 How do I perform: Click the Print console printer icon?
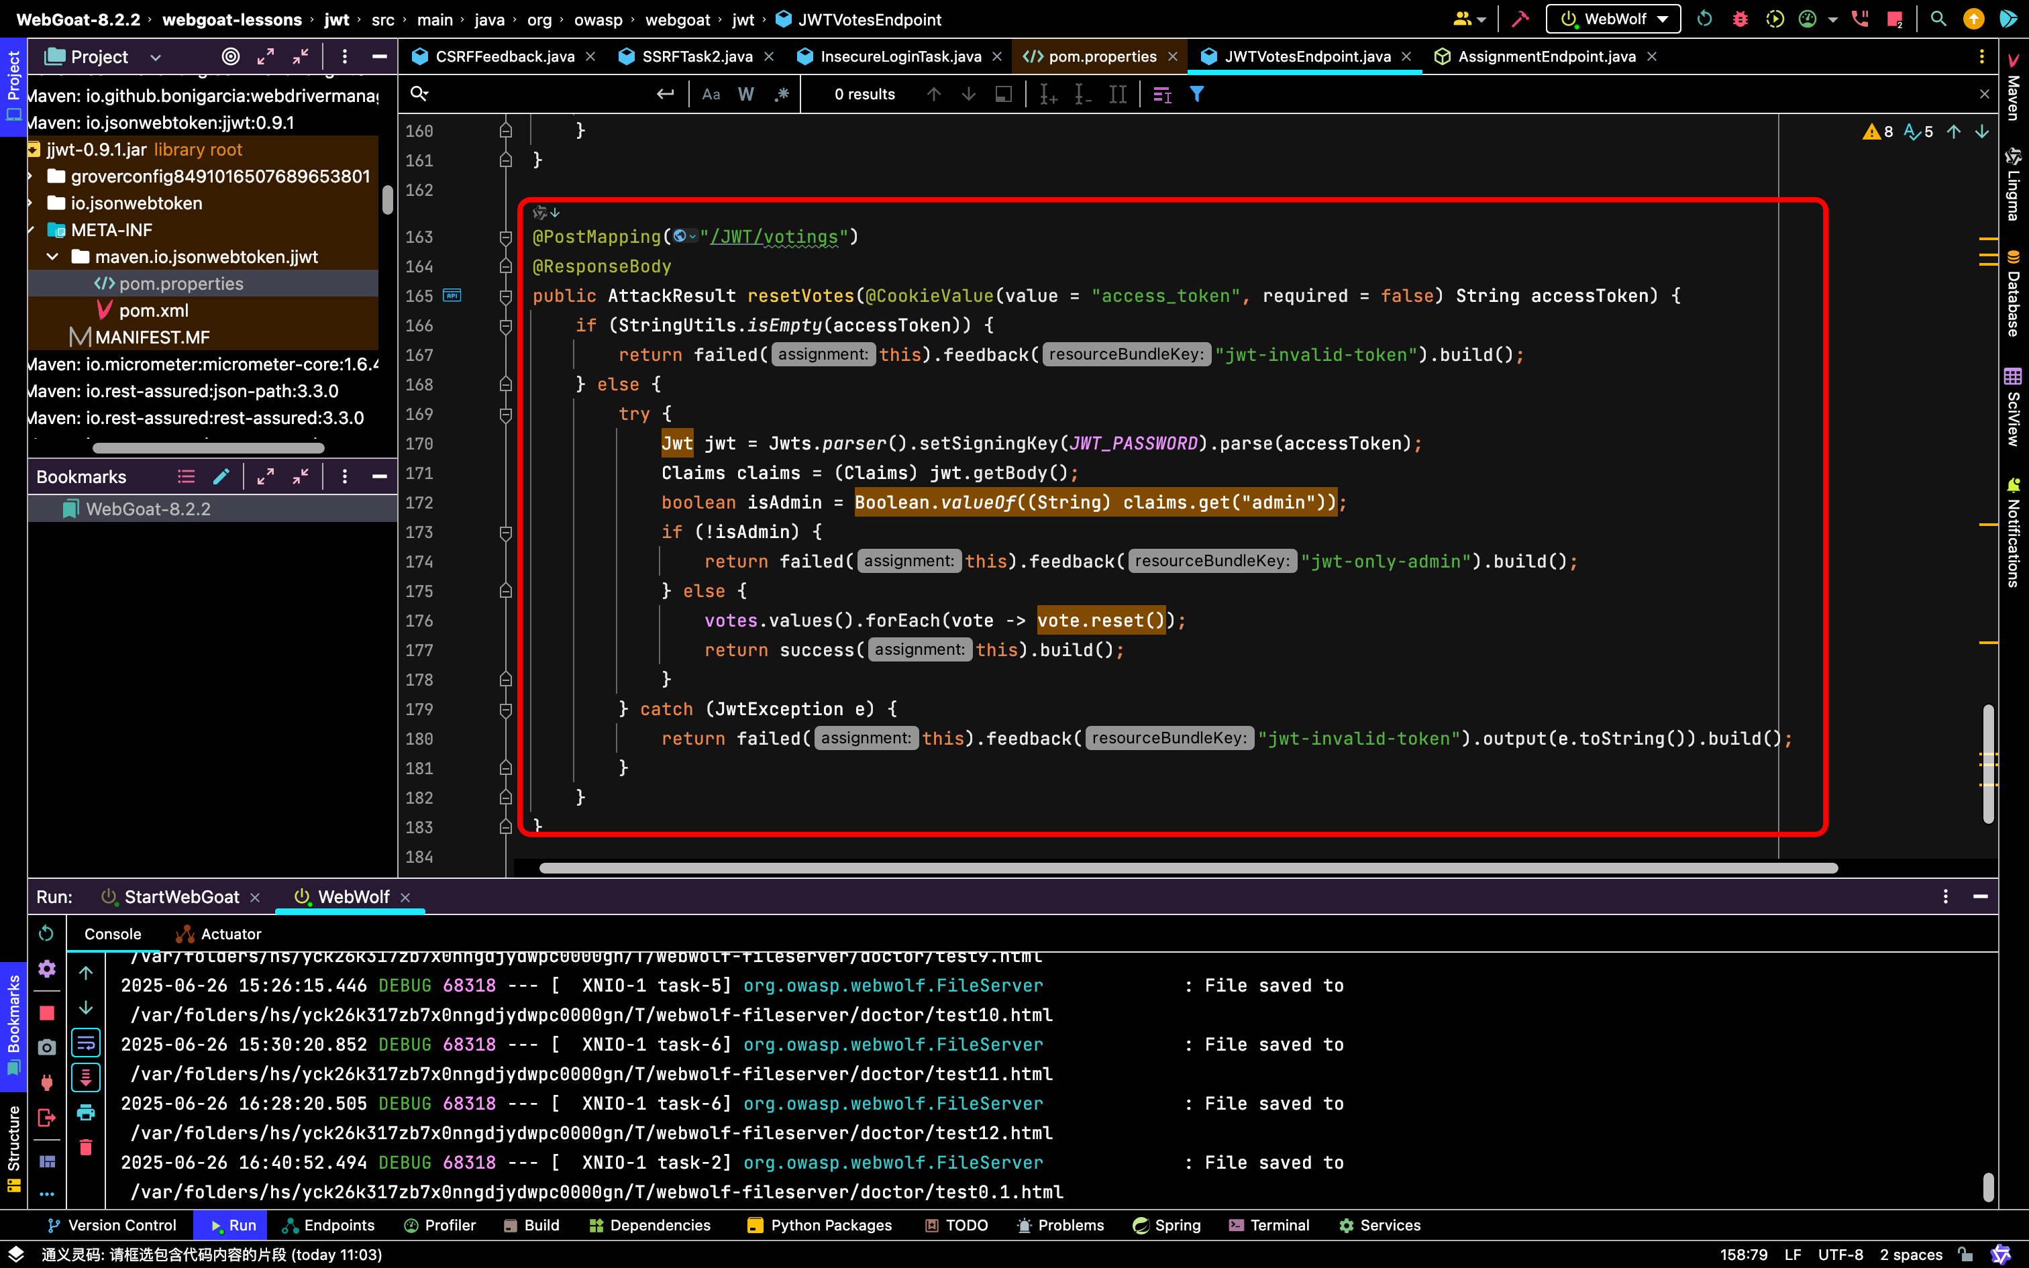point(85,1112)
